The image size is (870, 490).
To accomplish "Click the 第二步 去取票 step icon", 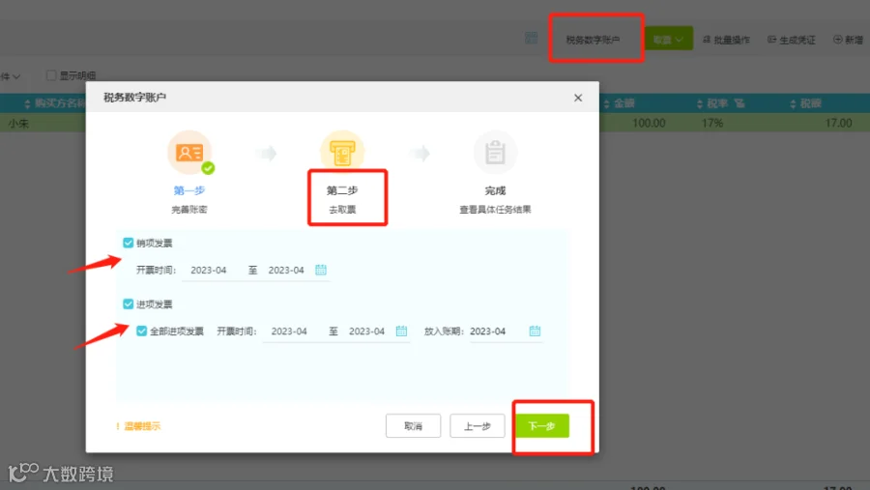I will (342, 152).
